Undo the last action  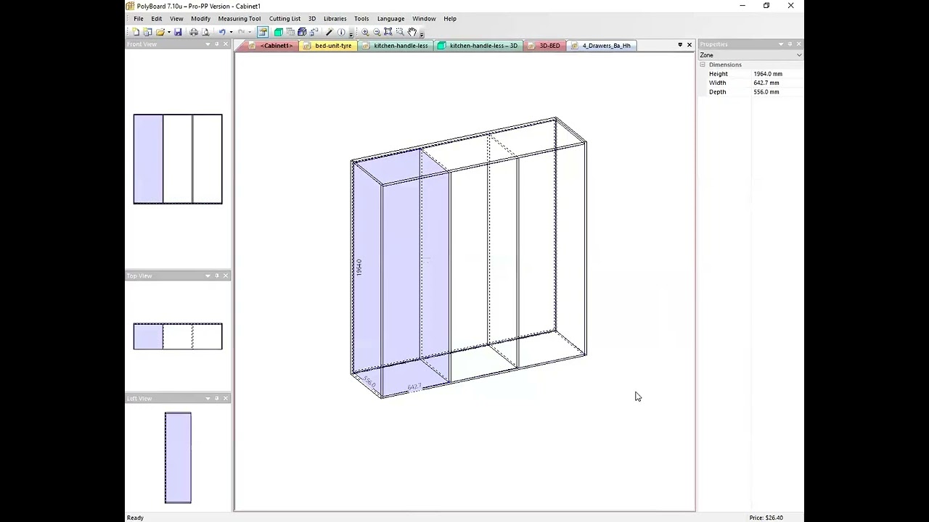222,32
